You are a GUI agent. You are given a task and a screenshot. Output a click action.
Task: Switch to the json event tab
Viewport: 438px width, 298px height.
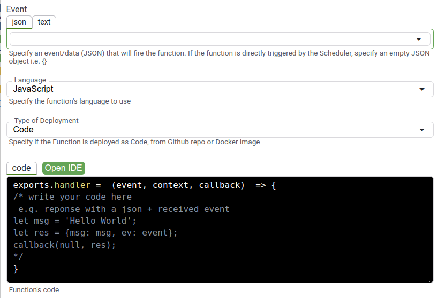click(19, 22)
